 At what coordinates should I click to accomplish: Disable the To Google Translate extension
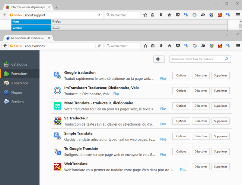point(201,151)
